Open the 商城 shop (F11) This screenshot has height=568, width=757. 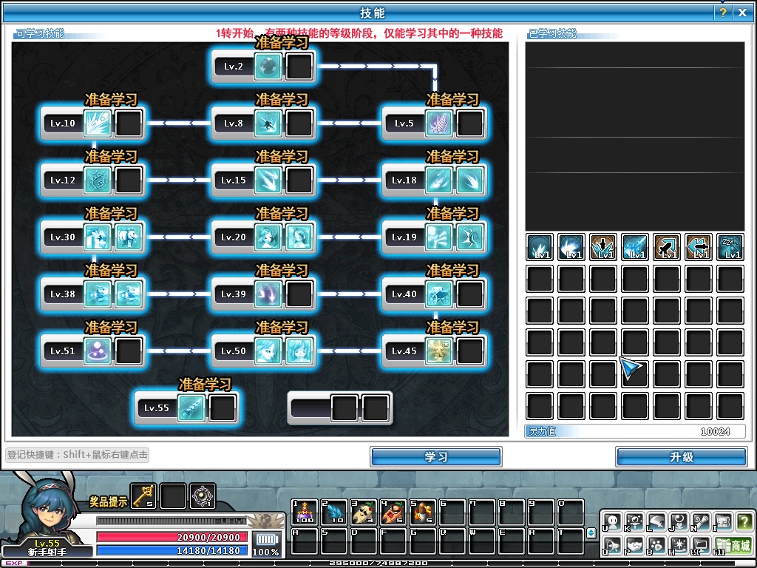pos(733,545)
